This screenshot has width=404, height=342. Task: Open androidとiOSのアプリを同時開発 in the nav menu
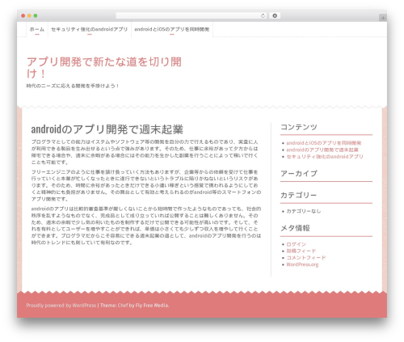pos(172,29)
